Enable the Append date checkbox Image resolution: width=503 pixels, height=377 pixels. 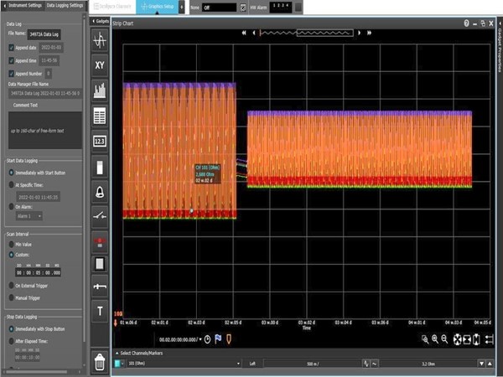point(11,49)
